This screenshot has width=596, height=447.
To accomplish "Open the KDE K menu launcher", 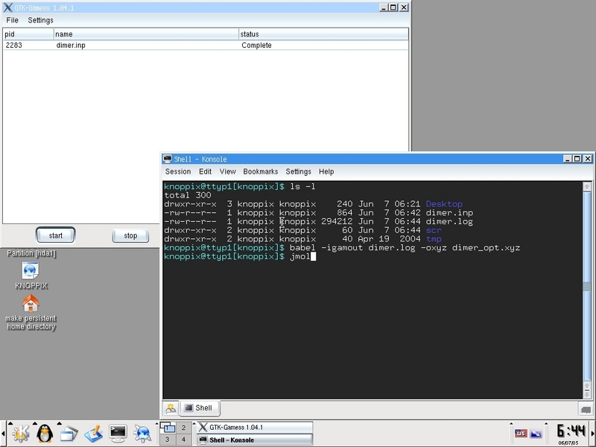I will coord(20,432).
